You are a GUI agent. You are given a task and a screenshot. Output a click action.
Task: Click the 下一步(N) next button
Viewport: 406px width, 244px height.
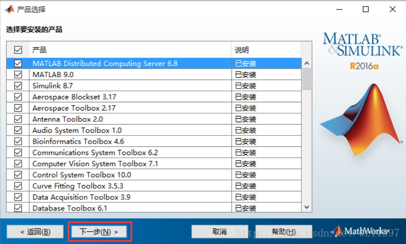(x=99, y=231)
